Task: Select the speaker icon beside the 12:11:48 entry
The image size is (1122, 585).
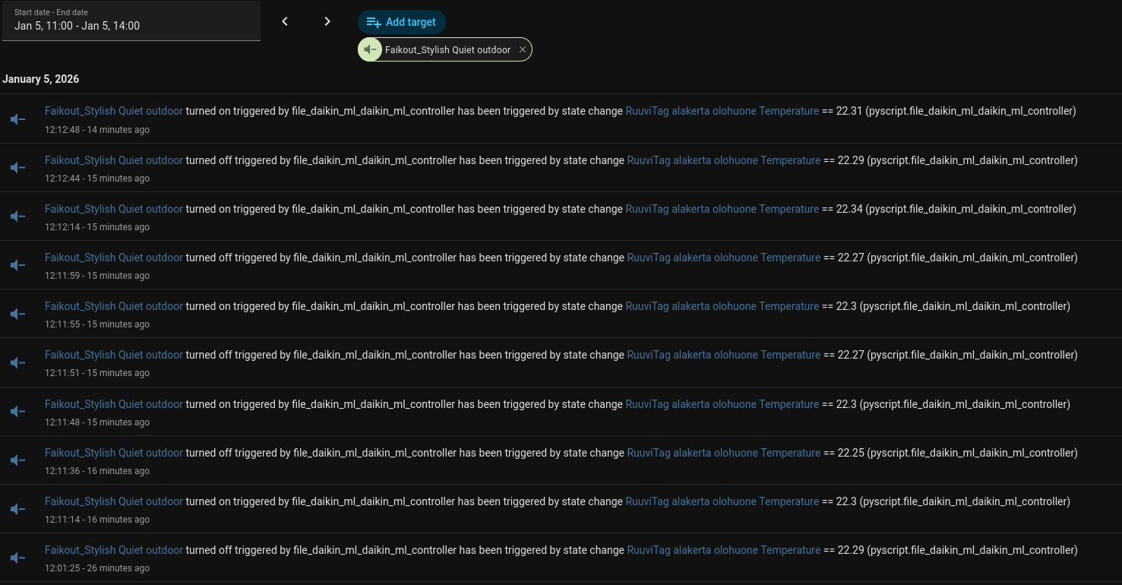Action: (x=18, y=411)
